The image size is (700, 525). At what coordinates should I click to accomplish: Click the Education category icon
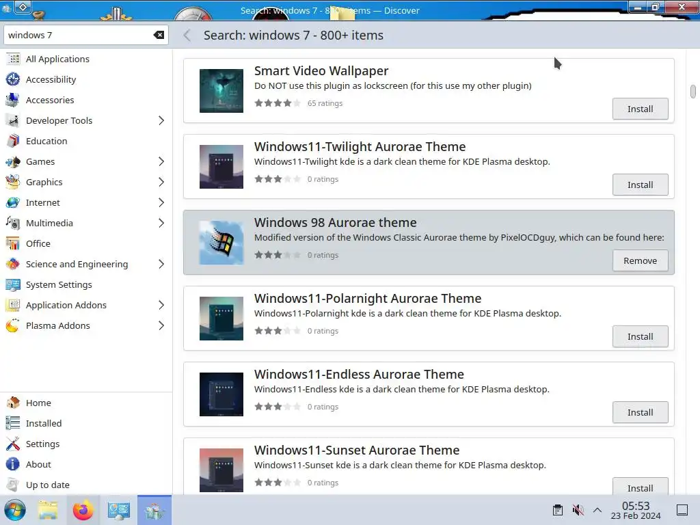coord(13,141)
